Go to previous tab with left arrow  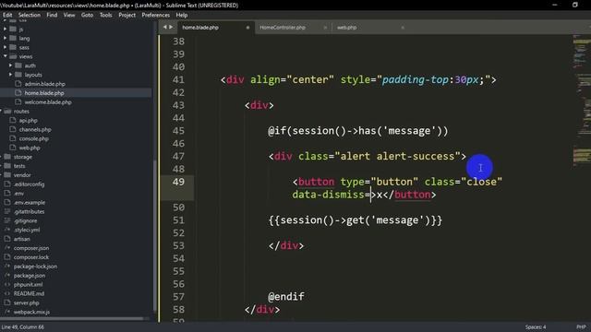(x=164, y=27)
